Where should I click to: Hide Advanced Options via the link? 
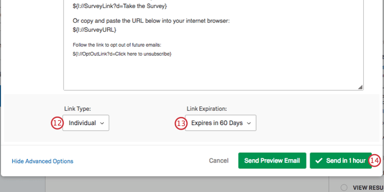click(42, 161)
